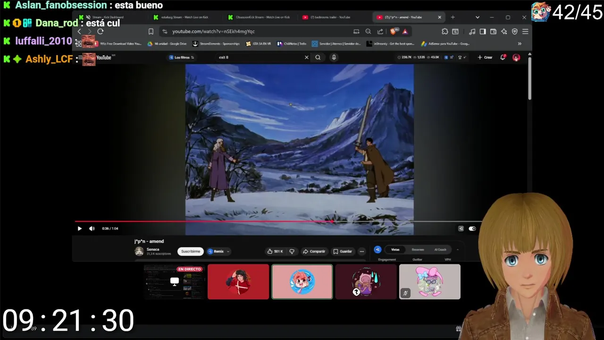The width and height of the screenshot is (604, 340).
Task: Open the VPN shield icon
Action: pos(514,32)
